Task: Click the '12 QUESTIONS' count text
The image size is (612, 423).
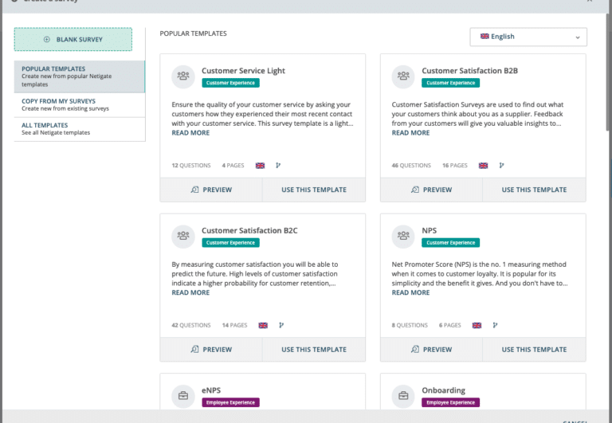Action: coord(191,166)
